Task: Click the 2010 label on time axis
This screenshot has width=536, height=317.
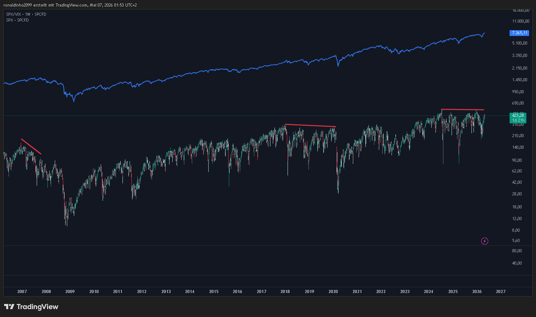Action: (x=94, y=292)
